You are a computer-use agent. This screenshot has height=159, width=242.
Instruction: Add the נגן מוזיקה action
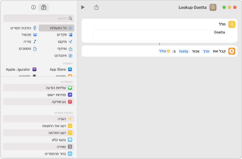tap(39, 102)
